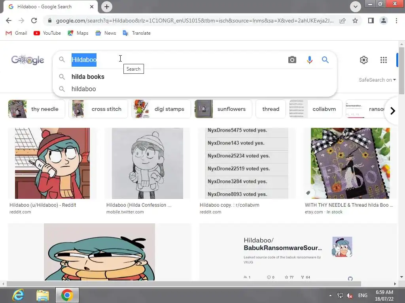This screenshot has height=303, width=405.
Task: Click the mobile.twitter.com source text
Action: (125, 212)
